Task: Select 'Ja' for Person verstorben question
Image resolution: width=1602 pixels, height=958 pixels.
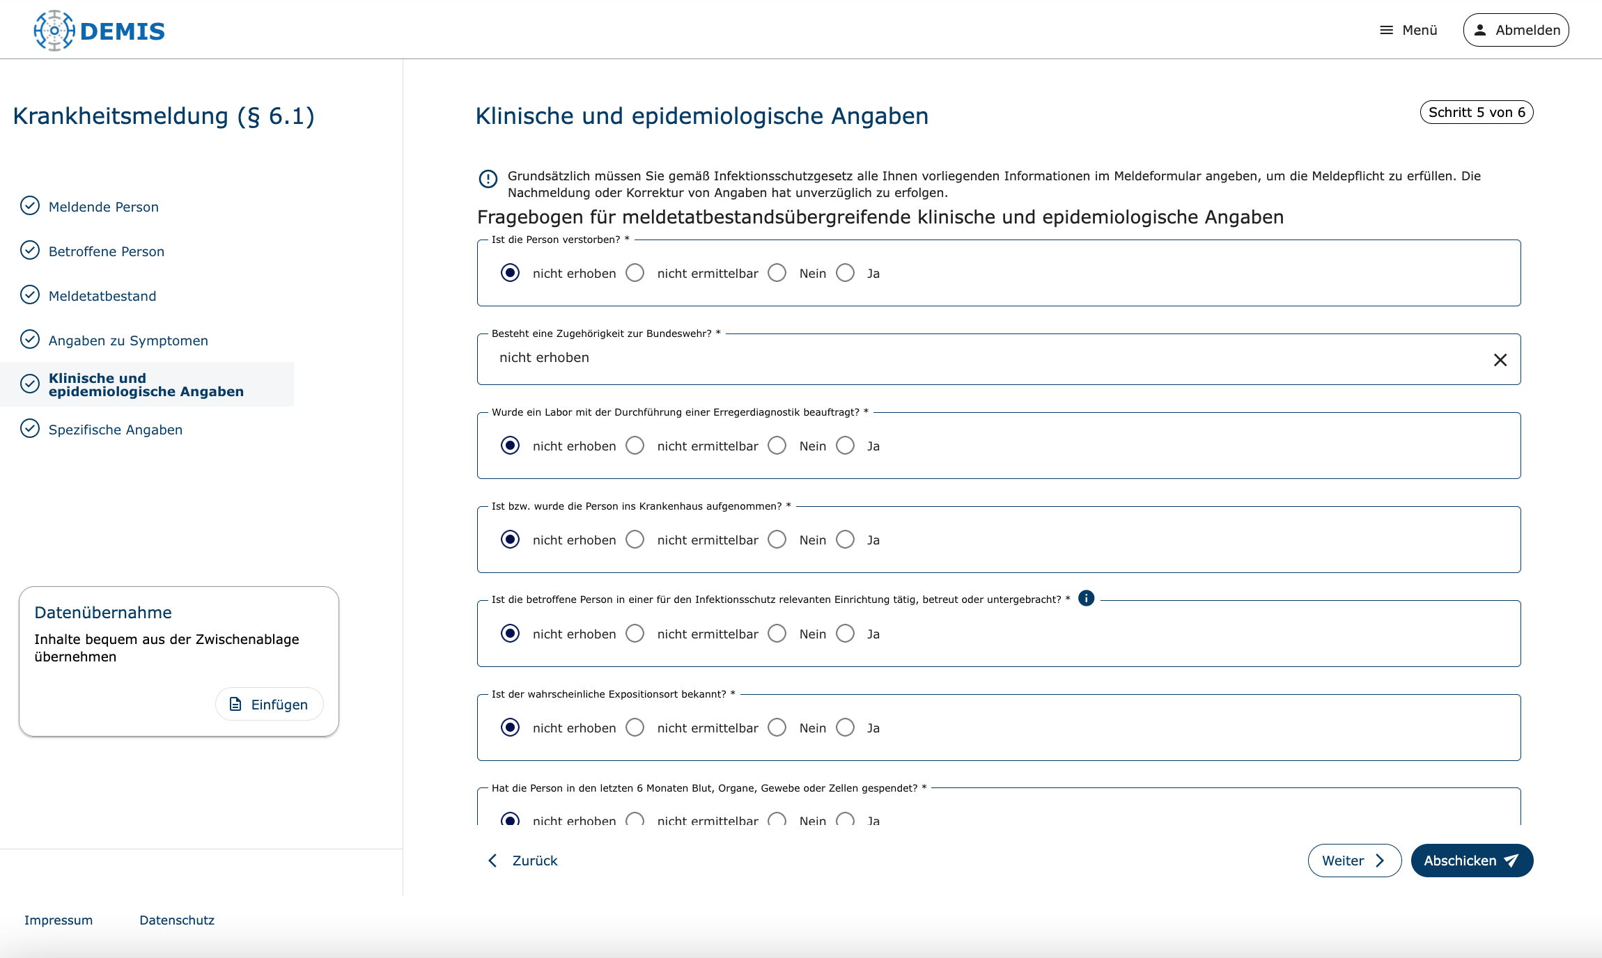Action: pyautogui.click(x=846, y=273)
